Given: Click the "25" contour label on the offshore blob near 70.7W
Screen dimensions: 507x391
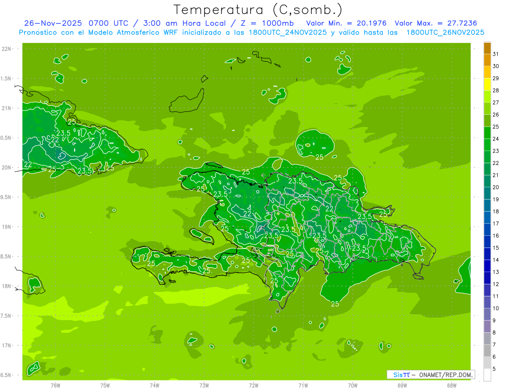Looking at the screenshot, I should click(319, 157).
